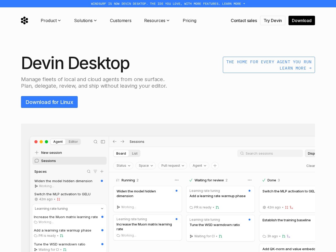Click the red PR icon under sidebar GELU item
336x252 pixels.
(x=59, y=199)
